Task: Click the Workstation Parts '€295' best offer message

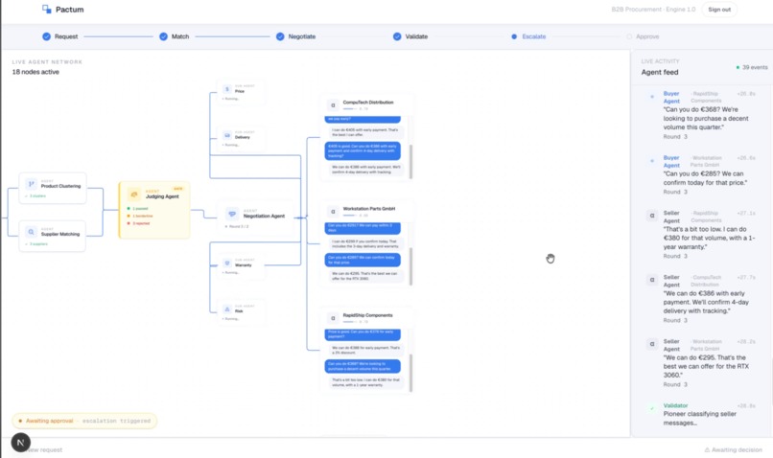Action: (x=365, y=276)
